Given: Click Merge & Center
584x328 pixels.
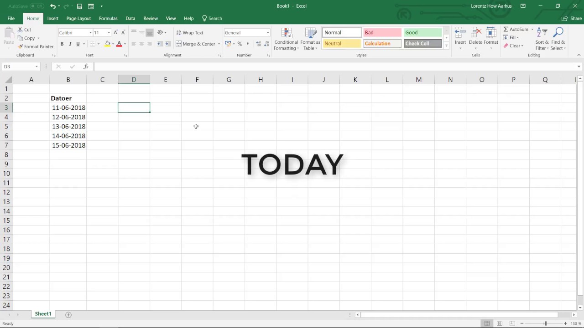Looking at the screenshot, I should (x=196, y=44).
